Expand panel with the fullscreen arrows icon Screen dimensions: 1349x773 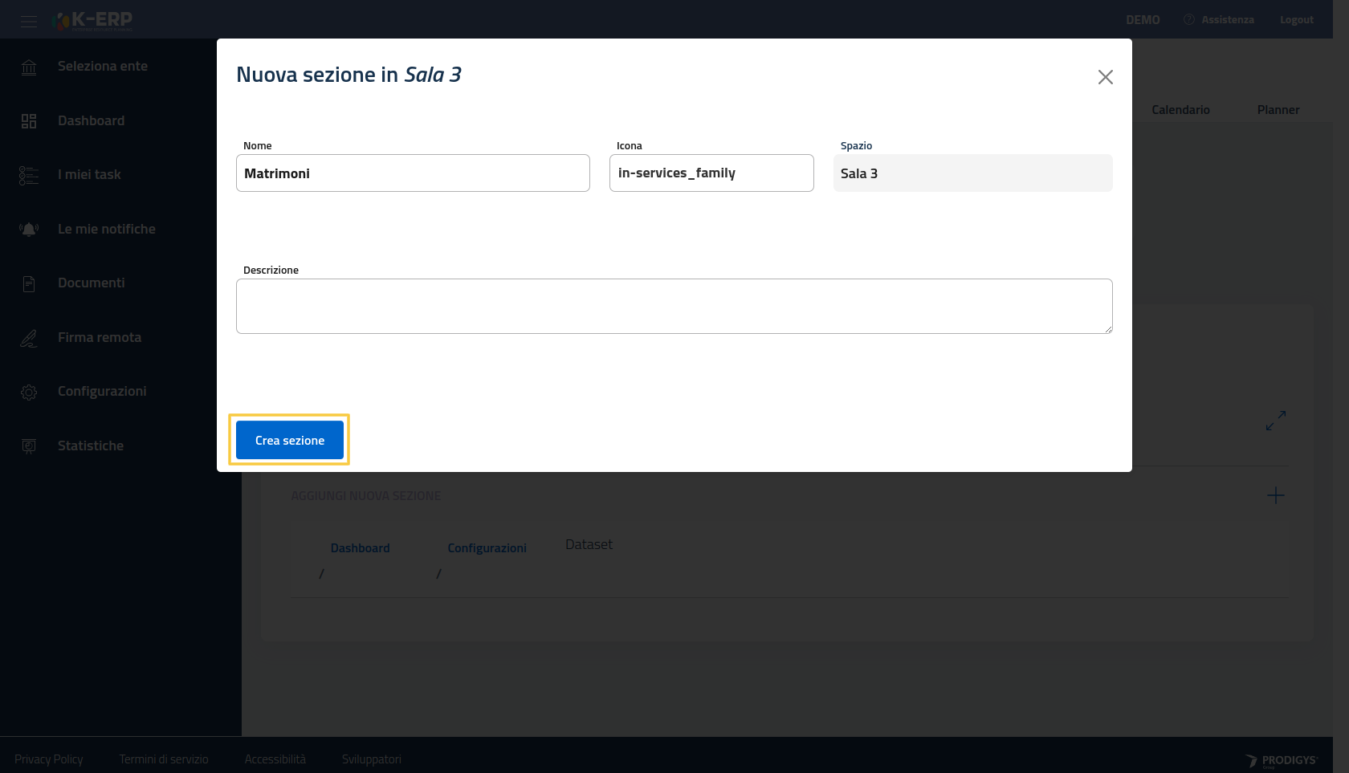pyautogui.click(x=1275, y=421)
